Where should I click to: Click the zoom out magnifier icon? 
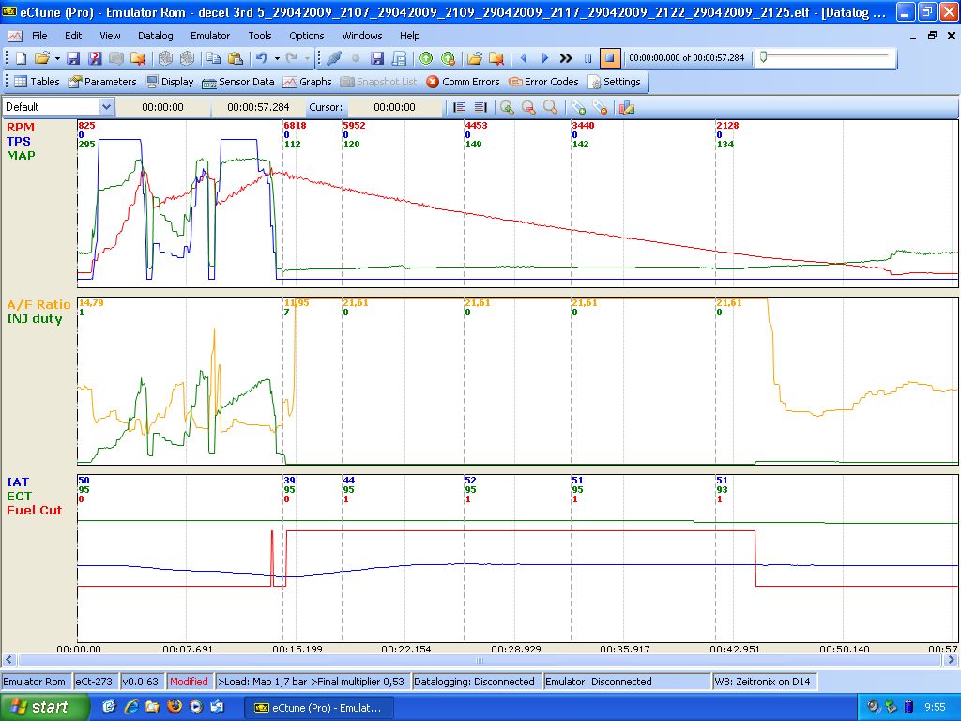coord(529,107)
